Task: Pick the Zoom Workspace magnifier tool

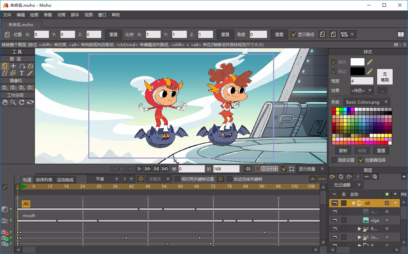Action: point(13,102)
